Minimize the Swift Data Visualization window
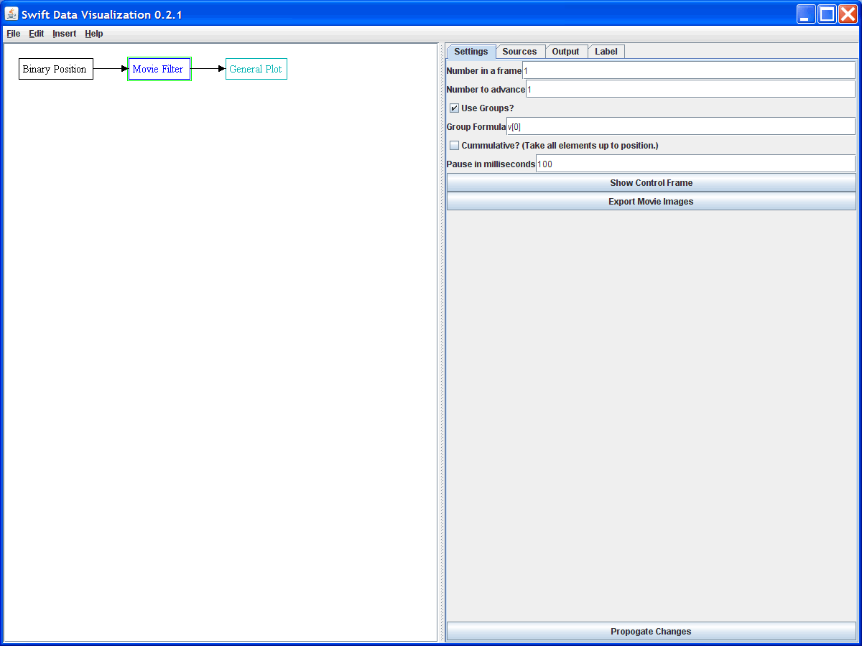The image size is (862, 646). [806, 14]
